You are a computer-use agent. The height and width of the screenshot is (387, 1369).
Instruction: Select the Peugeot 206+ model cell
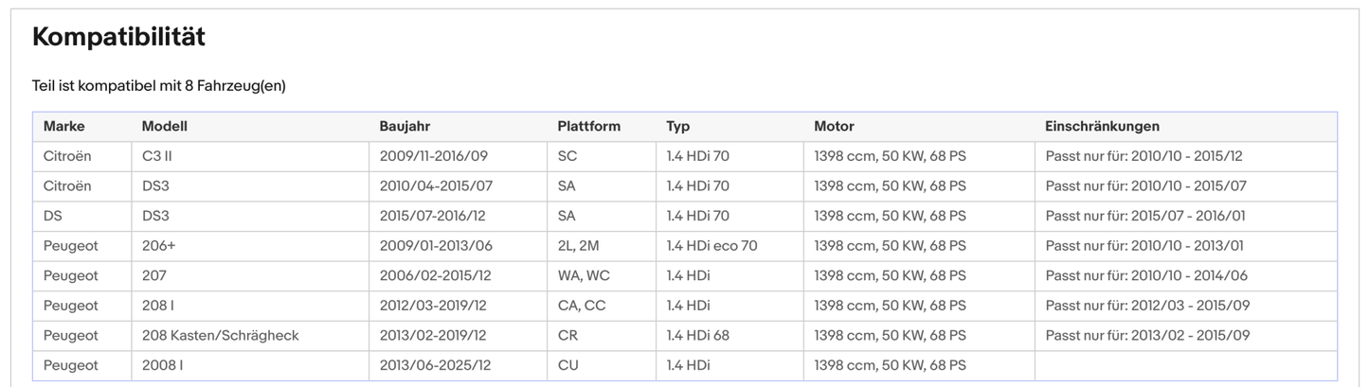coord(157,246)
